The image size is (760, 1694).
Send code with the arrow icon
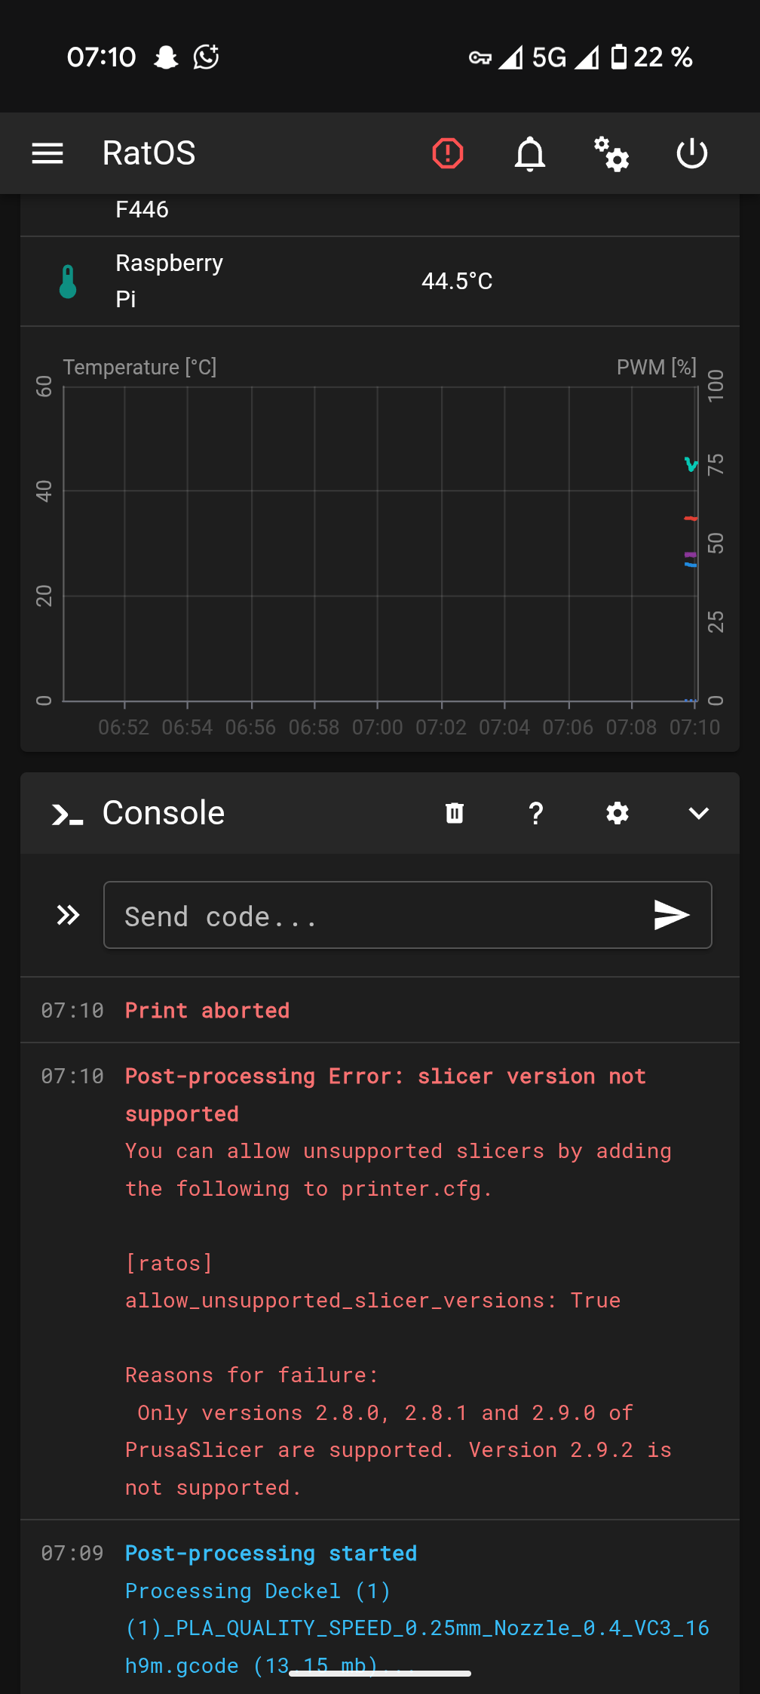click(x=671, y=915)
